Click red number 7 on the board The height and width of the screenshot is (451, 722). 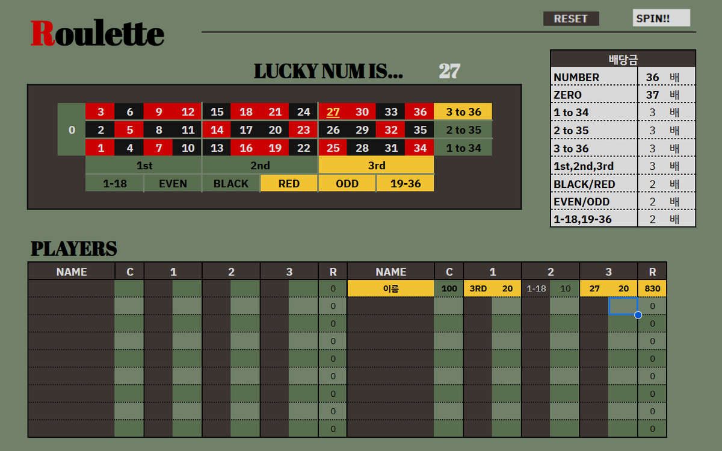coord(158,148)
